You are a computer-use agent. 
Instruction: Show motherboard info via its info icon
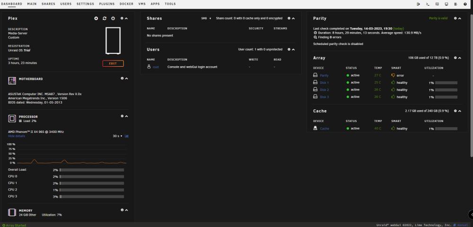(x=122, y=79)
